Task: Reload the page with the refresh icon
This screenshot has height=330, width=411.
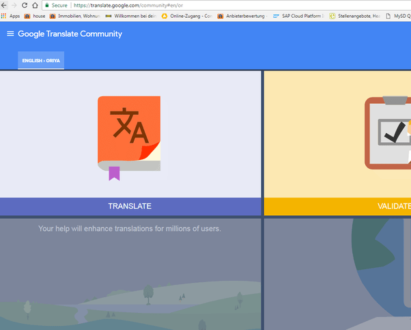Action: coord(25,5)
